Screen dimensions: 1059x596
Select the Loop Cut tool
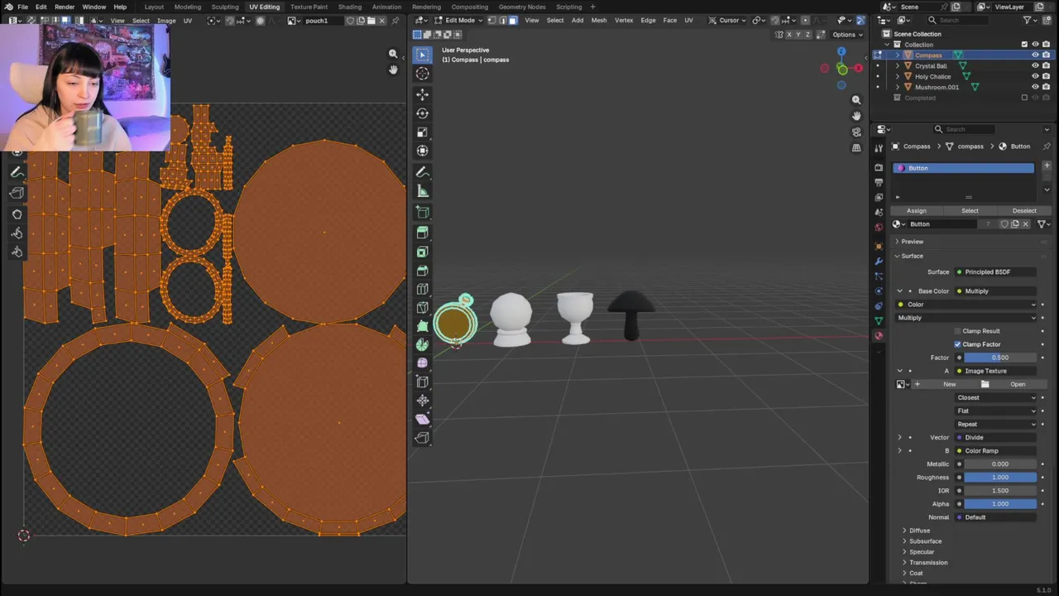click(x=422, y=289)
